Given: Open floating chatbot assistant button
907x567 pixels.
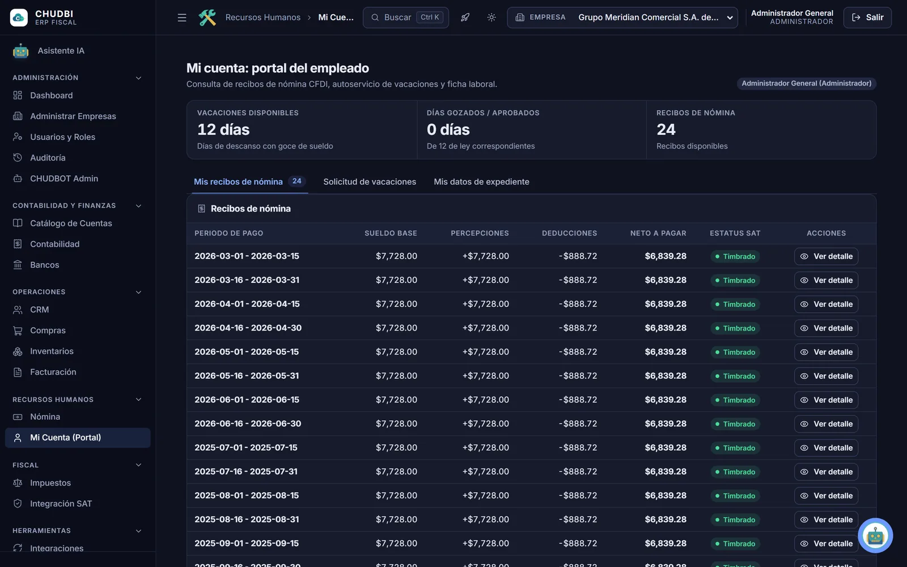Looking at the screenshot, I should pyautogui.click(x=875, y=535).
